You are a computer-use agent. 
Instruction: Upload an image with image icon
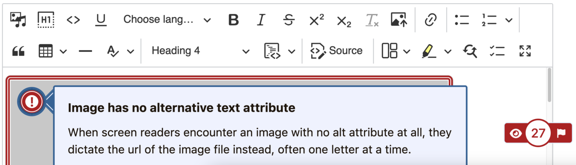pos(399,20)
